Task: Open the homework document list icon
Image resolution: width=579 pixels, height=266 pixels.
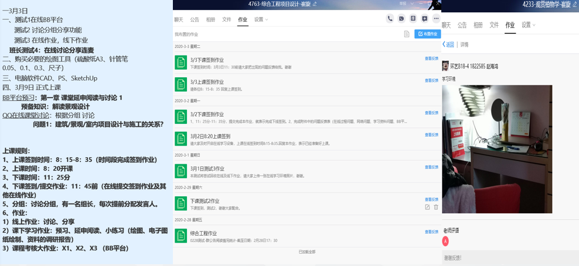Action: (407, 34)
